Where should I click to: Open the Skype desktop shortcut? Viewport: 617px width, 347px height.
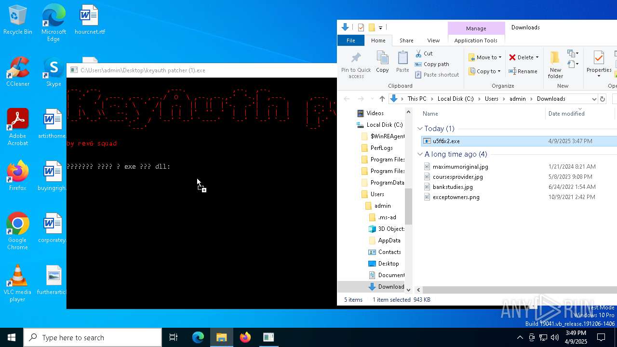54,72
